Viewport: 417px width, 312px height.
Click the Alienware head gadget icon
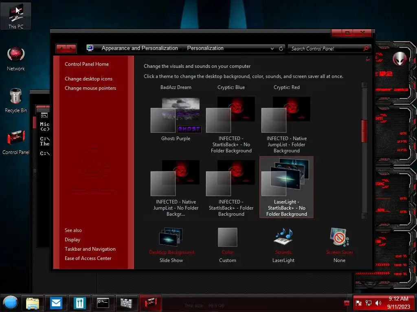[x=400, y=58]
